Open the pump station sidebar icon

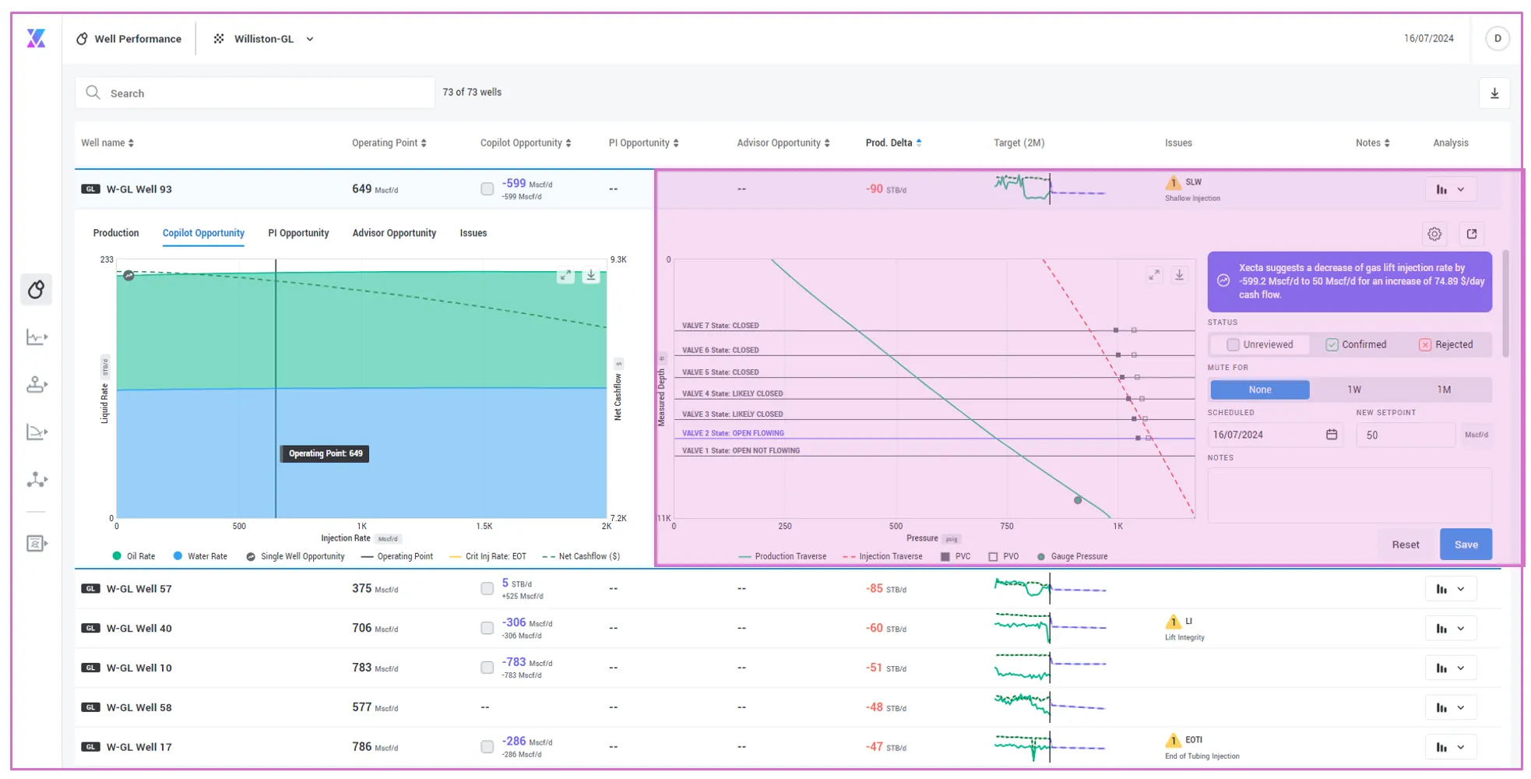[x=37, y=385]
